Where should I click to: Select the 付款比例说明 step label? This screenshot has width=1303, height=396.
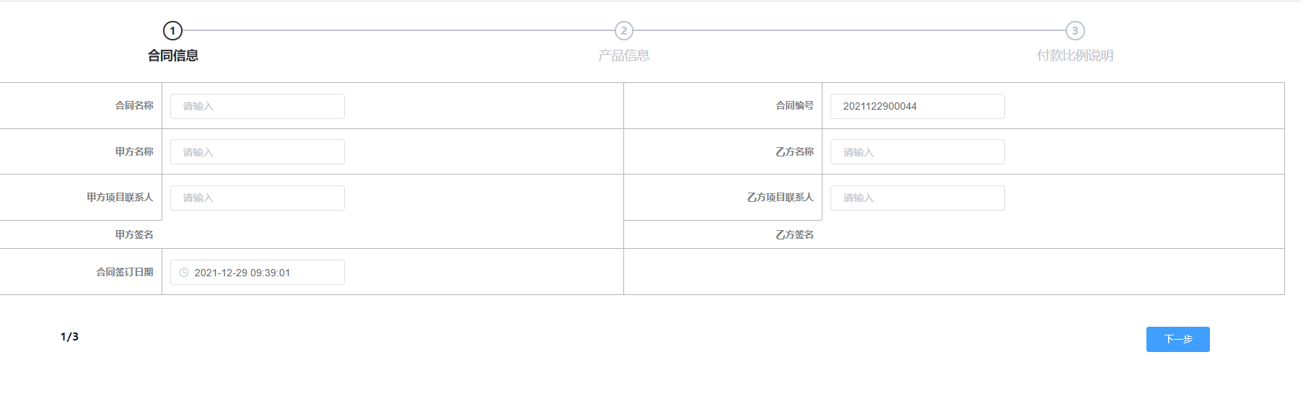pos(1075,56)
